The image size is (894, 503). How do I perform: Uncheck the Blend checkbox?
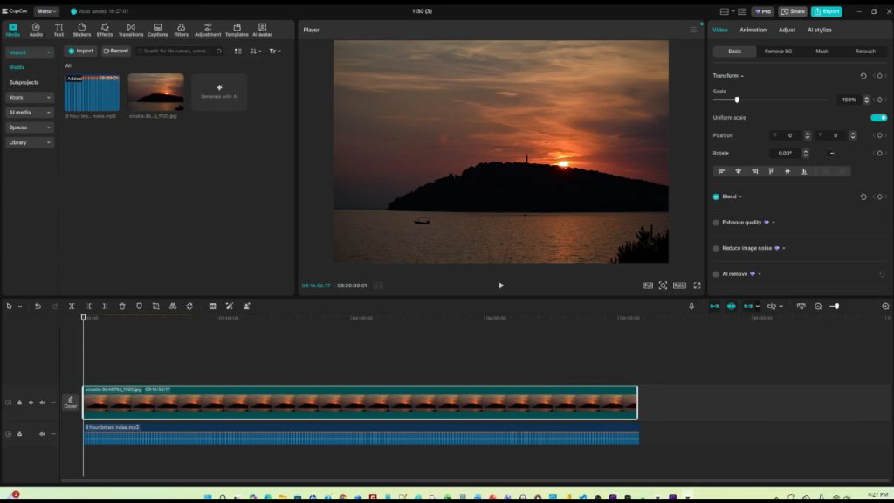tap(716, 196)
